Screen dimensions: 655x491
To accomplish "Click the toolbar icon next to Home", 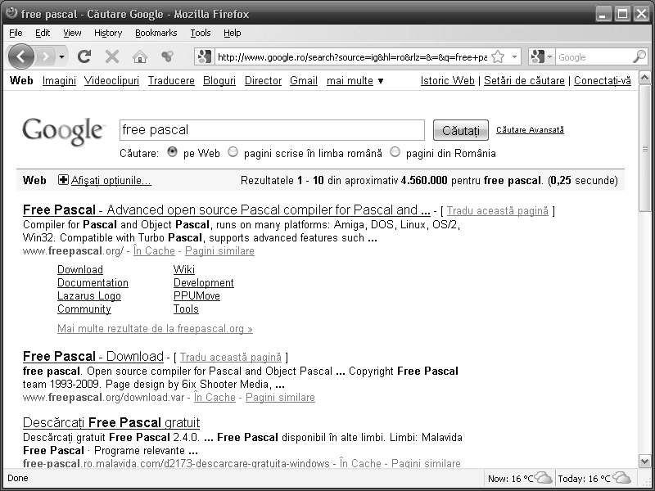I will tap(168, 56).
